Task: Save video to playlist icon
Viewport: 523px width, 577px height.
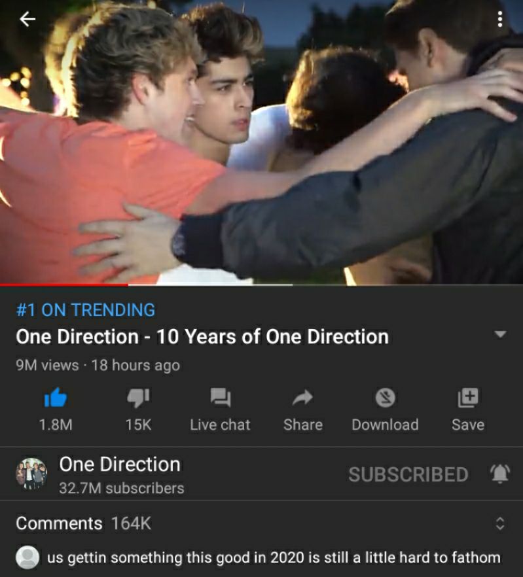Action: 468,398
